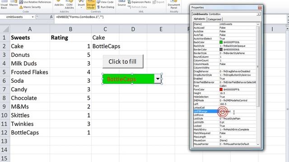Click View Code in Controls group

pos(105,2)
